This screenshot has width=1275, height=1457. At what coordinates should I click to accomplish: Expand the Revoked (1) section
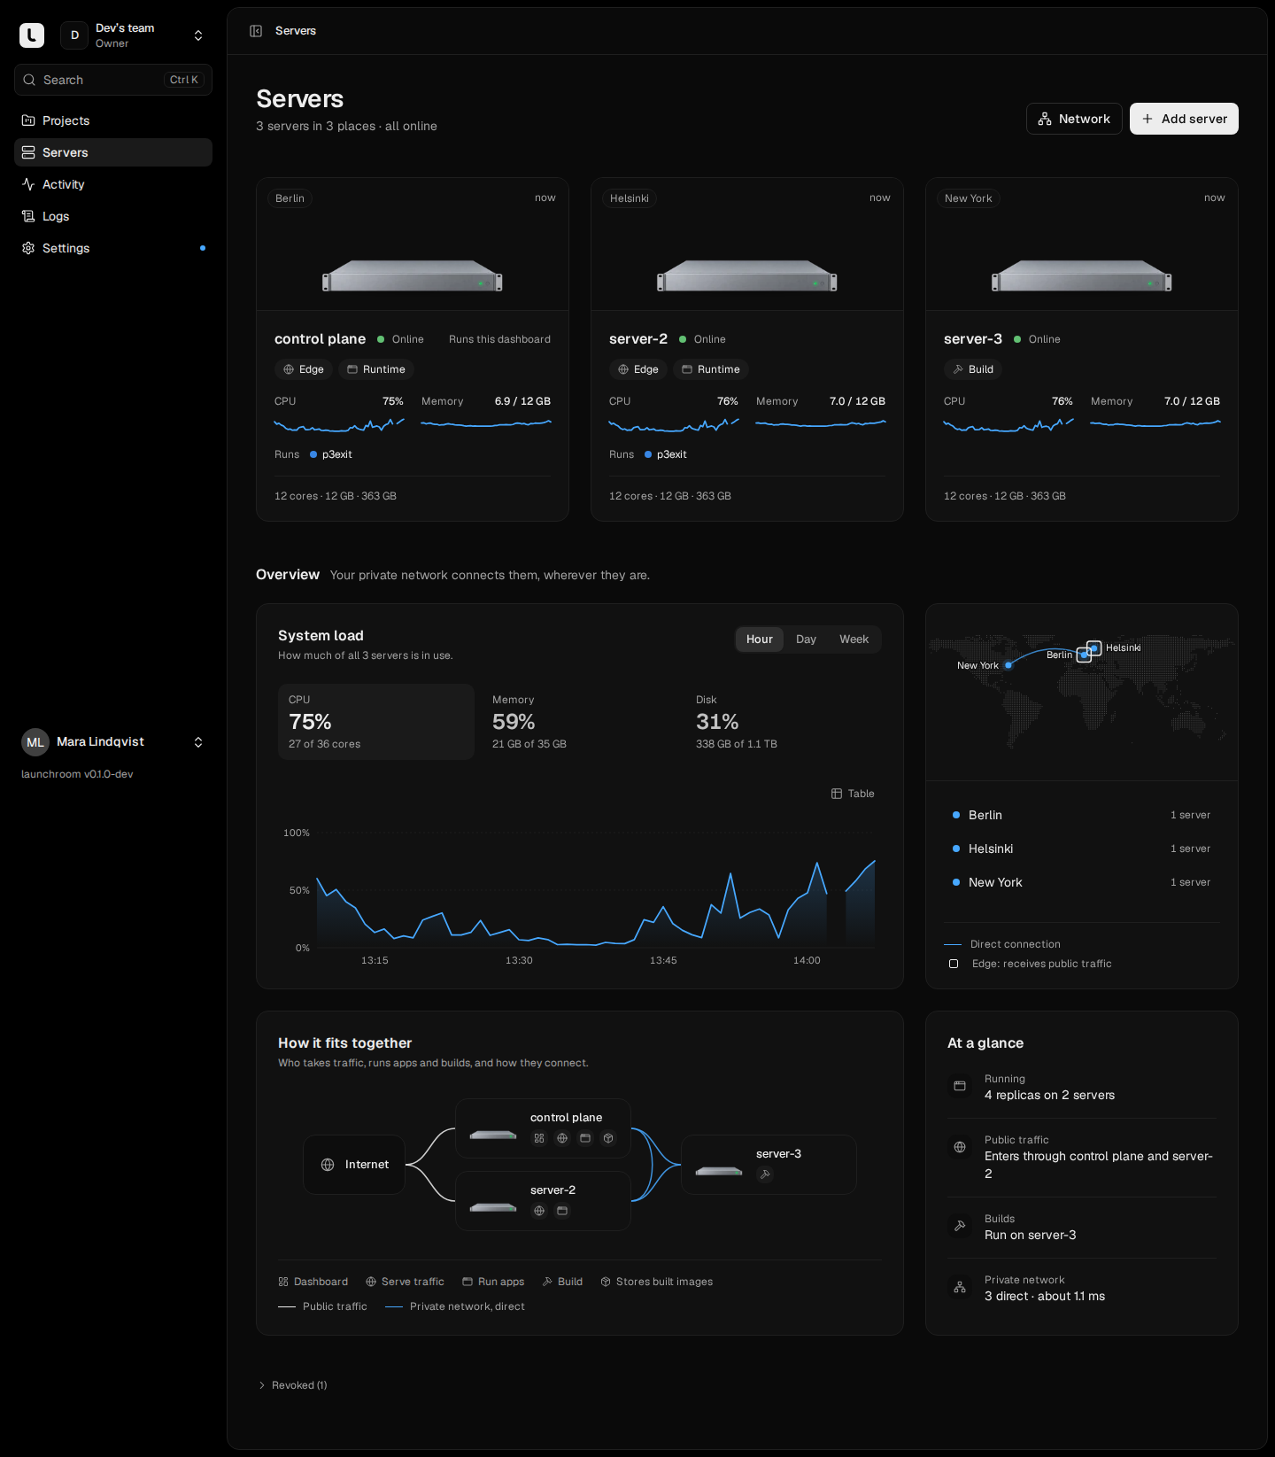tap(293, 1385)
